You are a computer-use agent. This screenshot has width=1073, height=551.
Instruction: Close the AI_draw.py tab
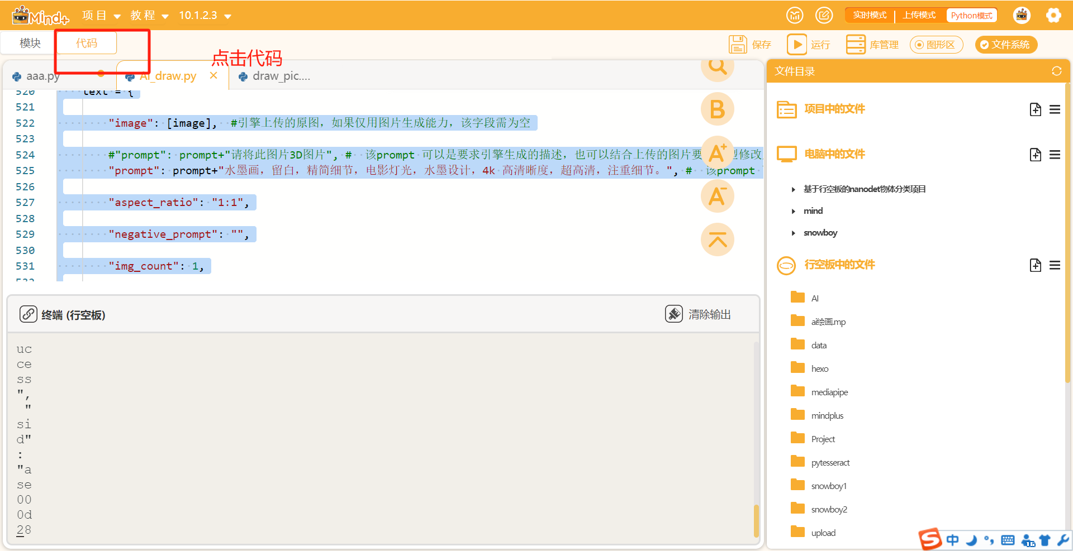213,75
